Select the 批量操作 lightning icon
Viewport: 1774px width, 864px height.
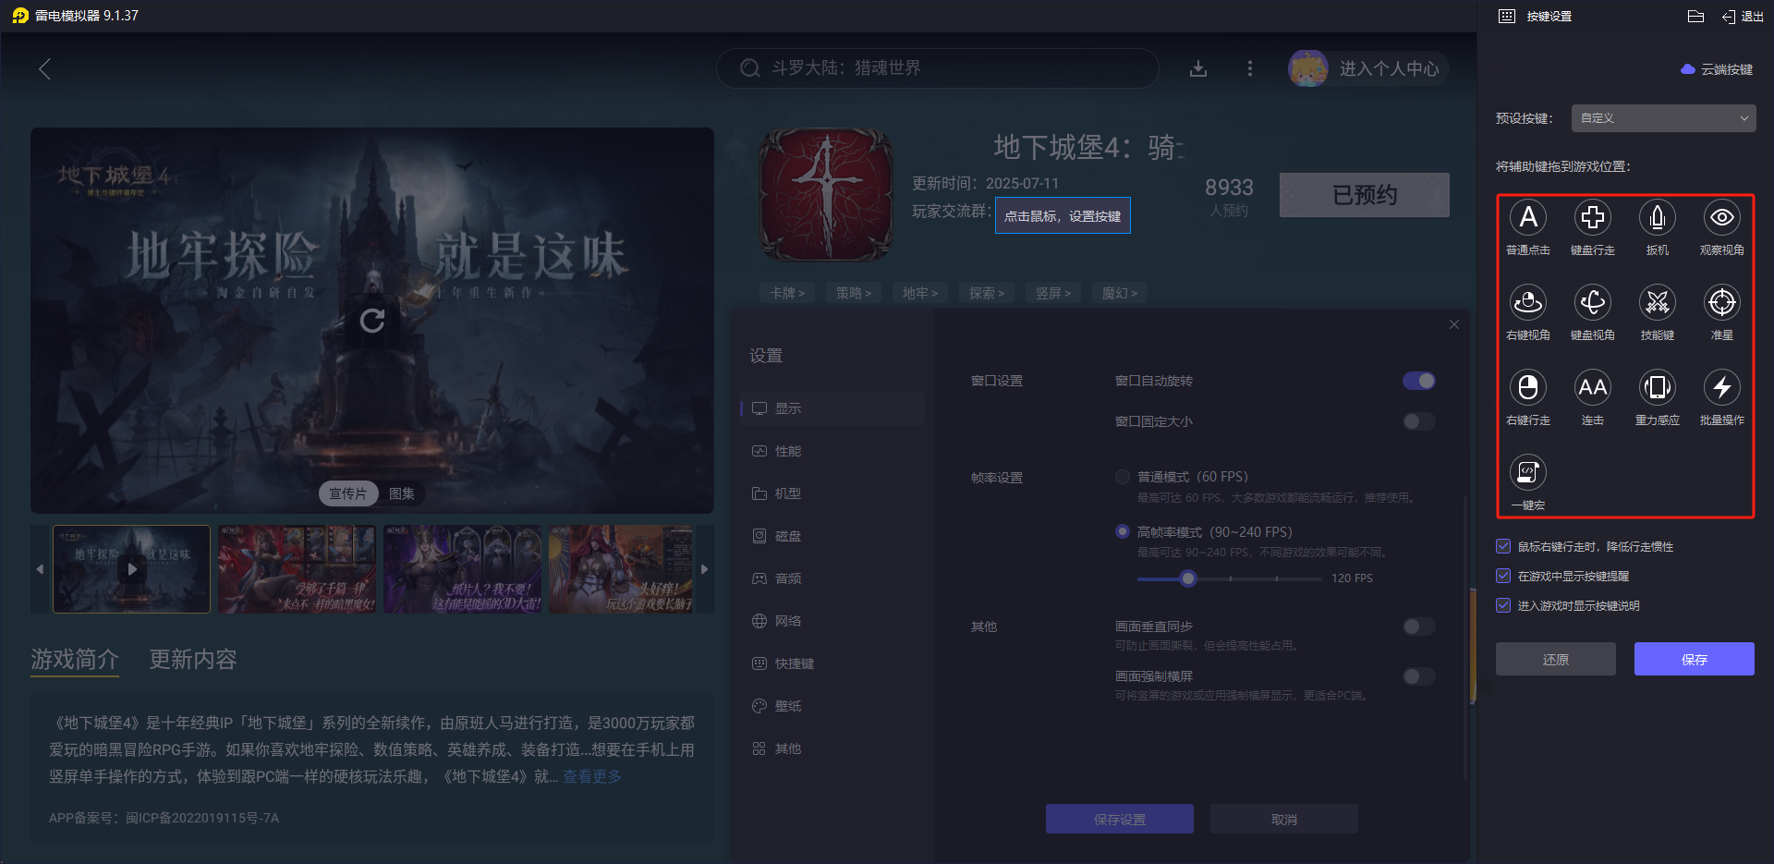[1722, 388]
